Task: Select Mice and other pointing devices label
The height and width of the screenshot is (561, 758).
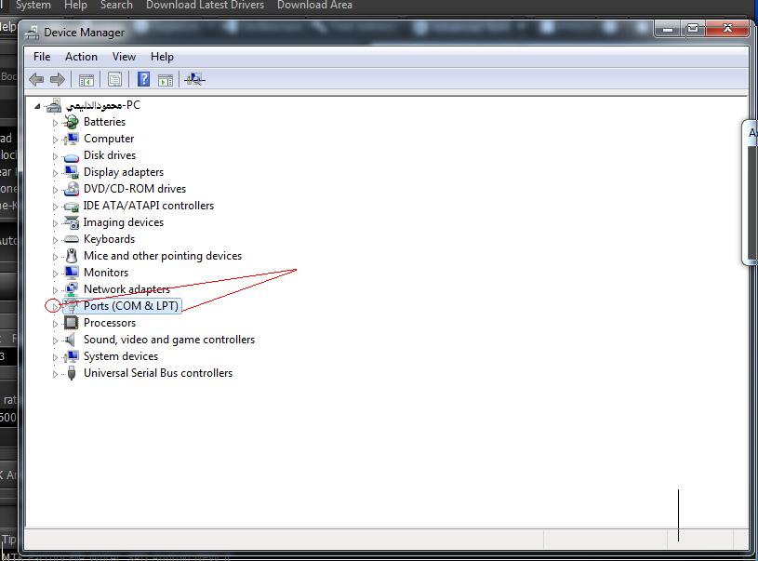Action: (x=163, y=256)
